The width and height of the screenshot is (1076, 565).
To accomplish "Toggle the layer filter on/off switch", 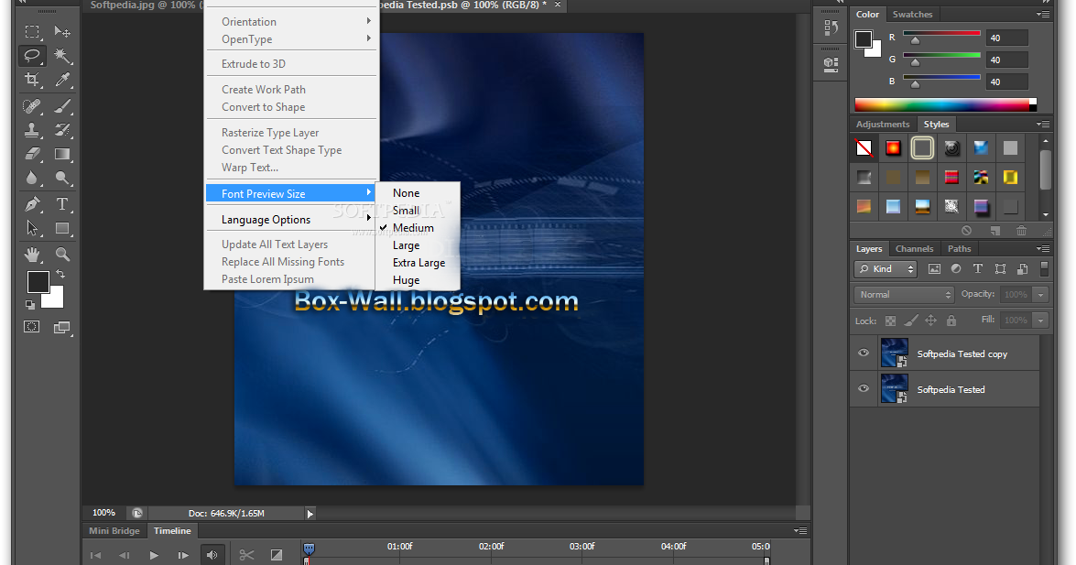I will pyautogui.click(x=1045, y=268).
